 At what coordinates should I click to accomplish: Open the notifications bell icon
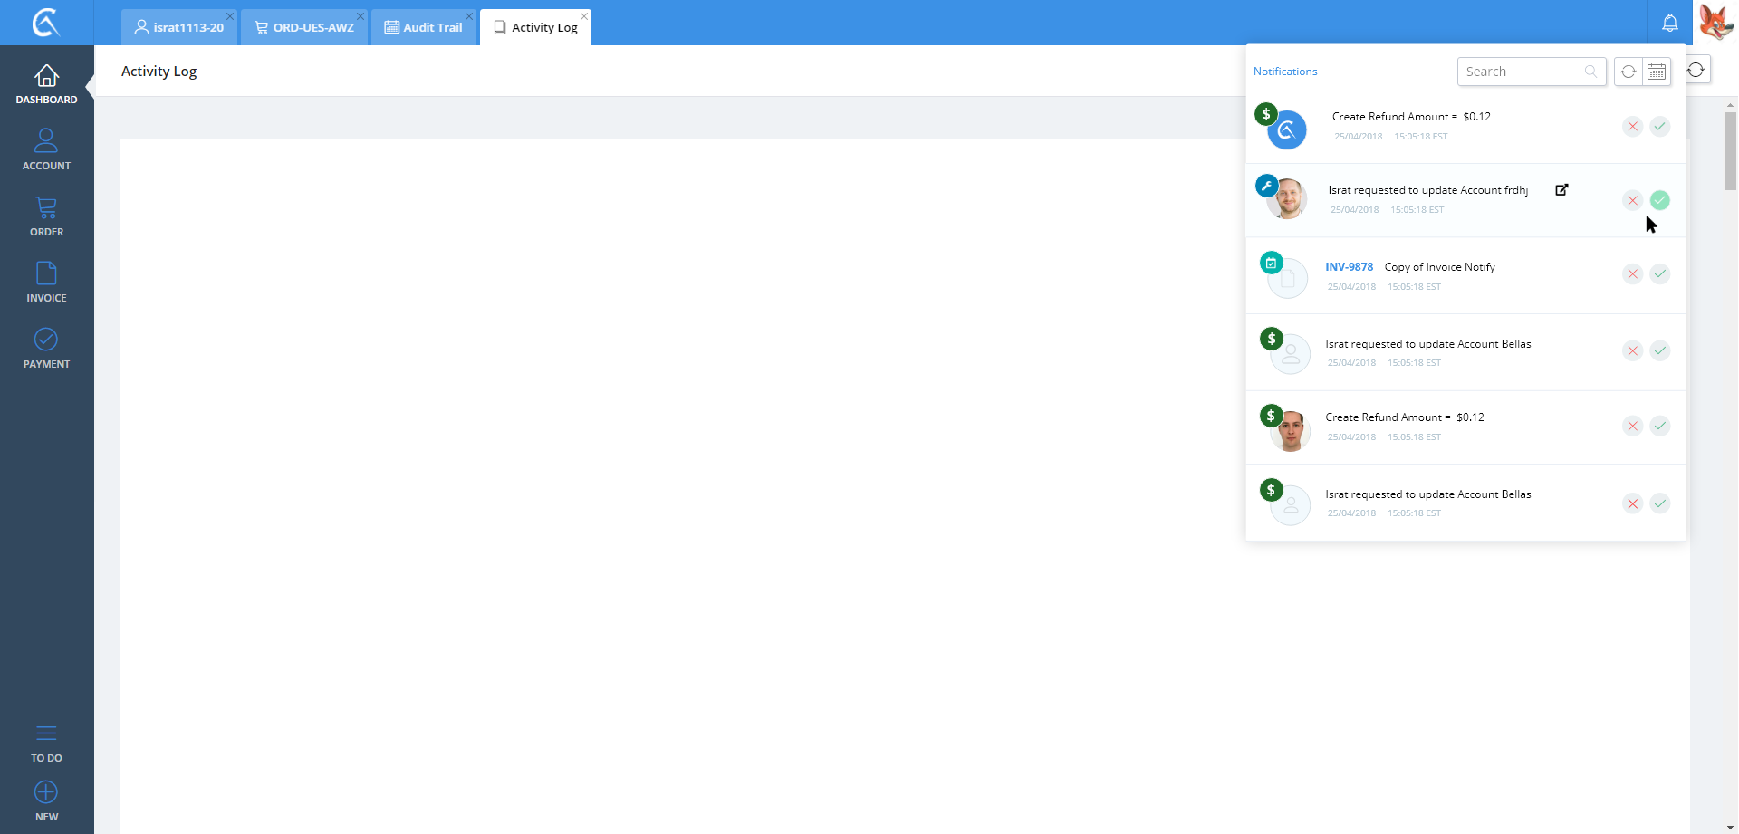point(1669,24)
